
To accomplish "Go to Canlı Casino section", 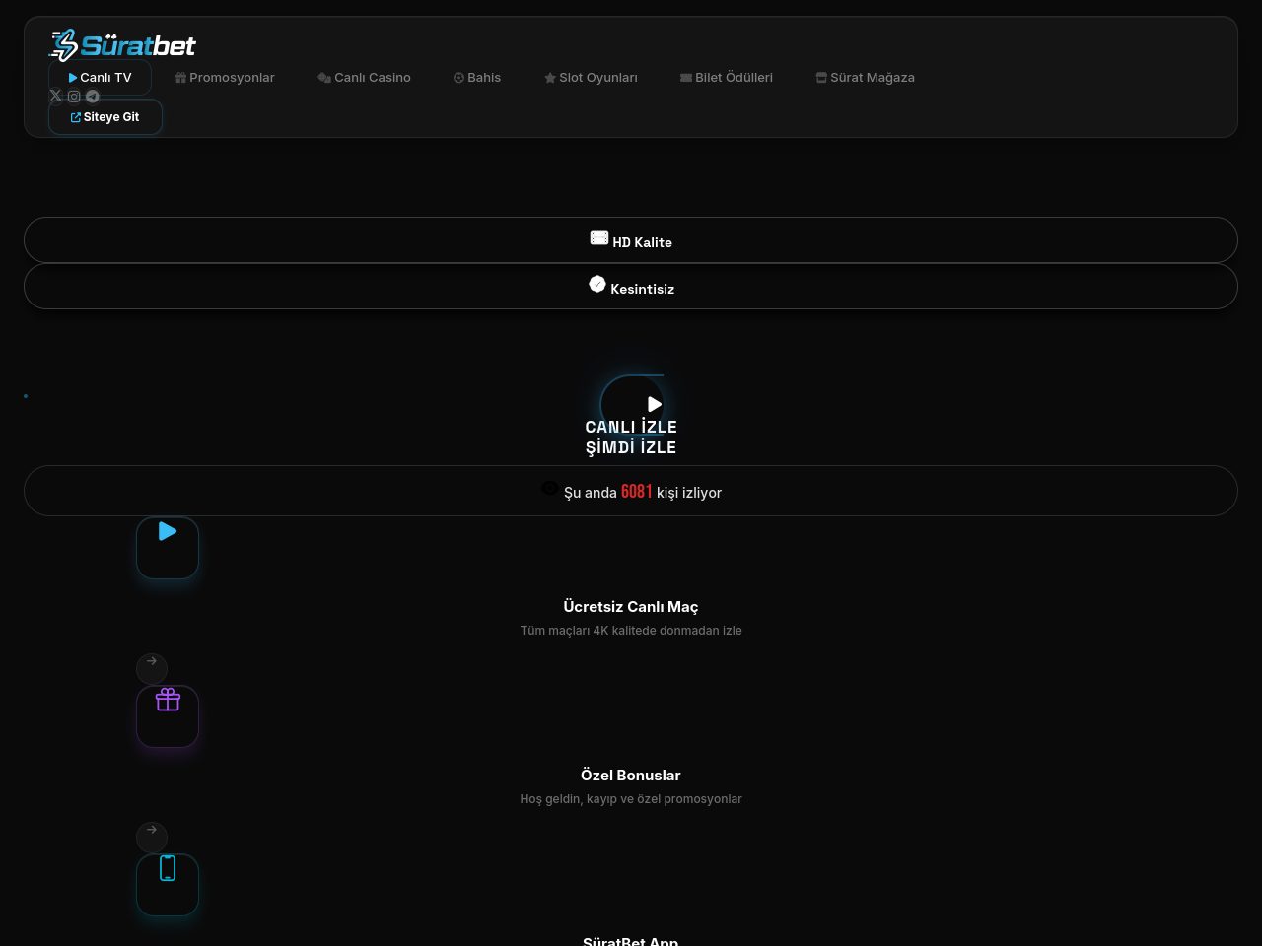I will click(364, 77).
